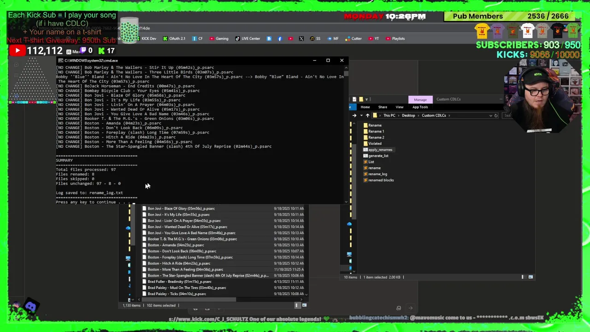Click Custom CDLCs in the address breadcrumb

[434, 115]
